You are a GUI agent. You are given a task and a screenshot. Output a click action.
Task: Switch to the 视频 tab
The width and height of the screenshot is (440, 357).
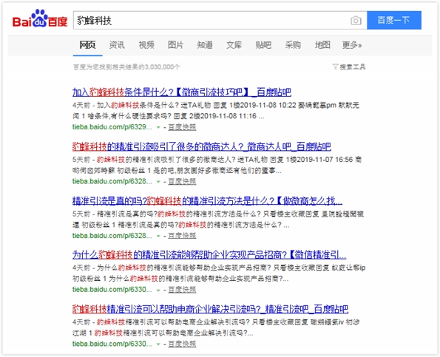tap(146, 45)
